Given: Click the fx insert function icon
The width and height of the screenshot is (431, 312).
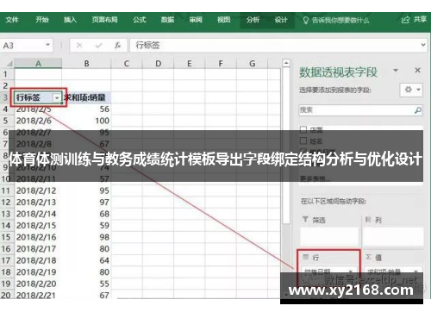Looking at the screenshot, I should click(x=117, y=46).
